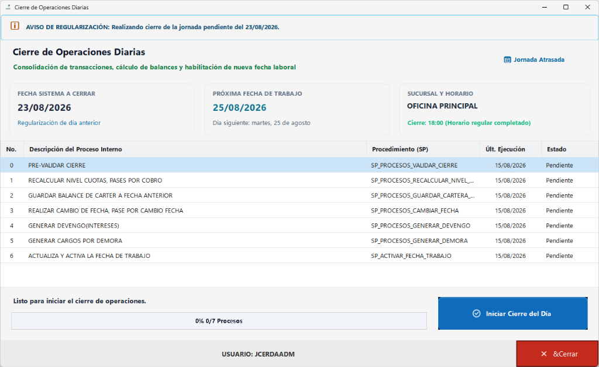599x367 pixels.
Task: Click the Últ. Ejecución column header
Action: [511, 149]
